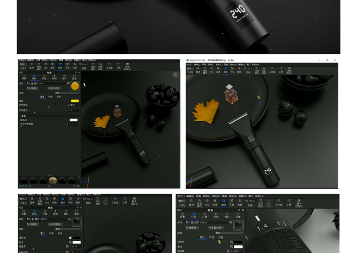Toggle roughness (粗糙度) texture checkbox in #2728 window

coord(67,246)
